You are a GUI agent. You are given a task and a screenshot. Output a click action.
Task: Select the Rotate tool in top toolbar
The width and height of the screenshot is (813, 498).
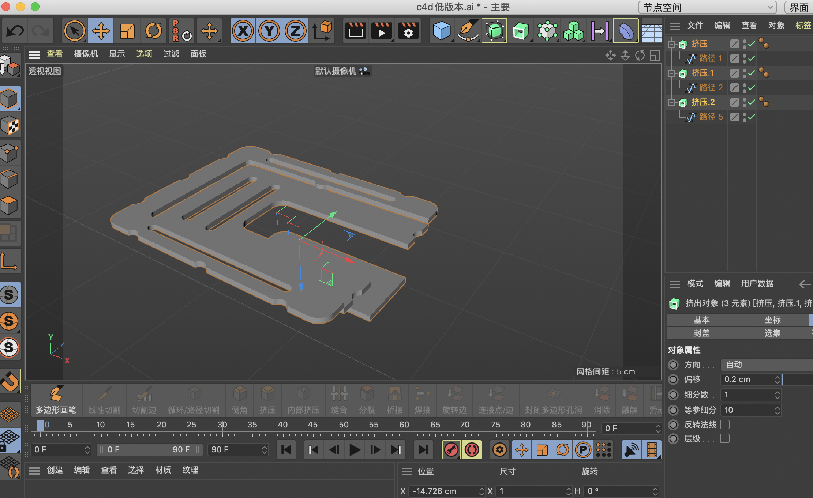pyautogui.click(x=153, y=31)
